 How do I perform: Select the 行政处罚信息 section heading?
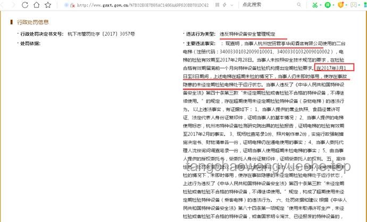pyautogui.click(x=33, y=22)
